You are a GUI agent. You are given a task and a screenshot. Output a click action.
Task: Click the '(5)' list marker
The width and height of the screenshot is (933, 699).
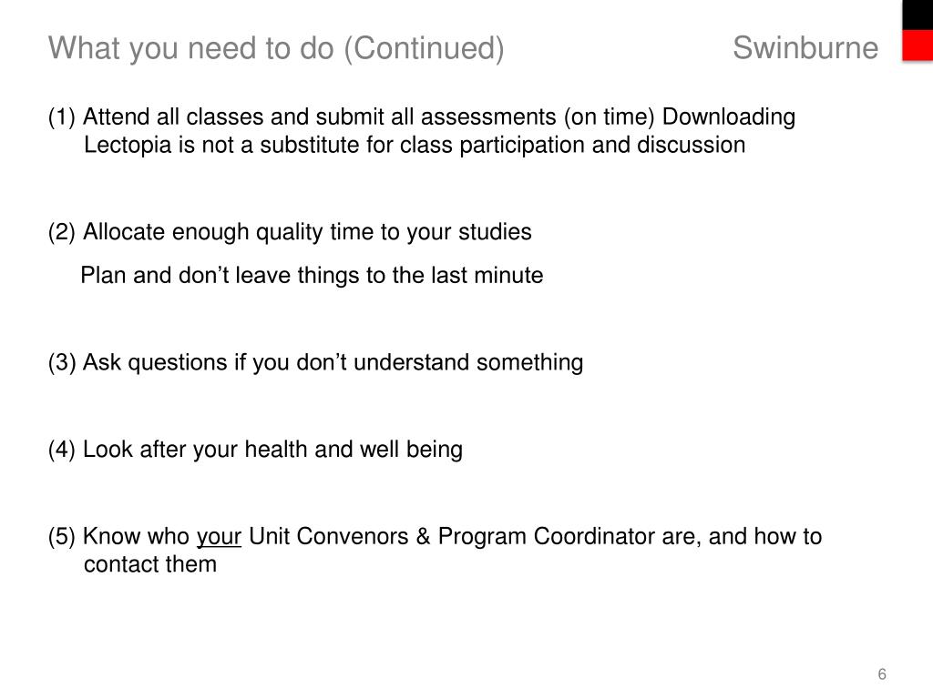pos(62,536)
